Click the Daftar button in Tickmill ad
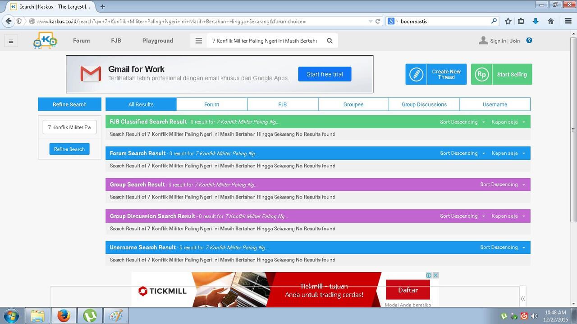This screenshot has width=577, height=324. pos(408,290)
